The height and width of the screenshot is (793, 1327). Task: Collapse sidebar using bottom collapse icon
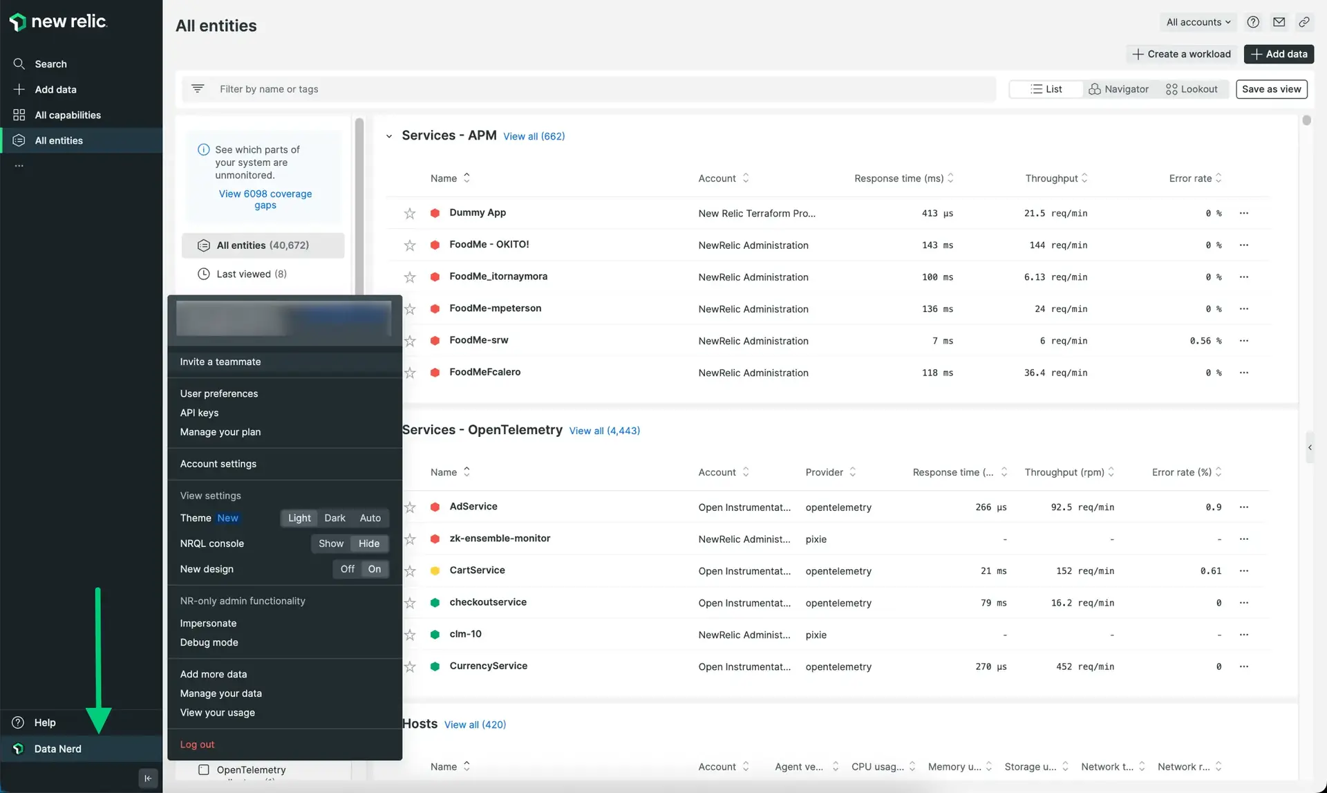[x=148, y=778]
